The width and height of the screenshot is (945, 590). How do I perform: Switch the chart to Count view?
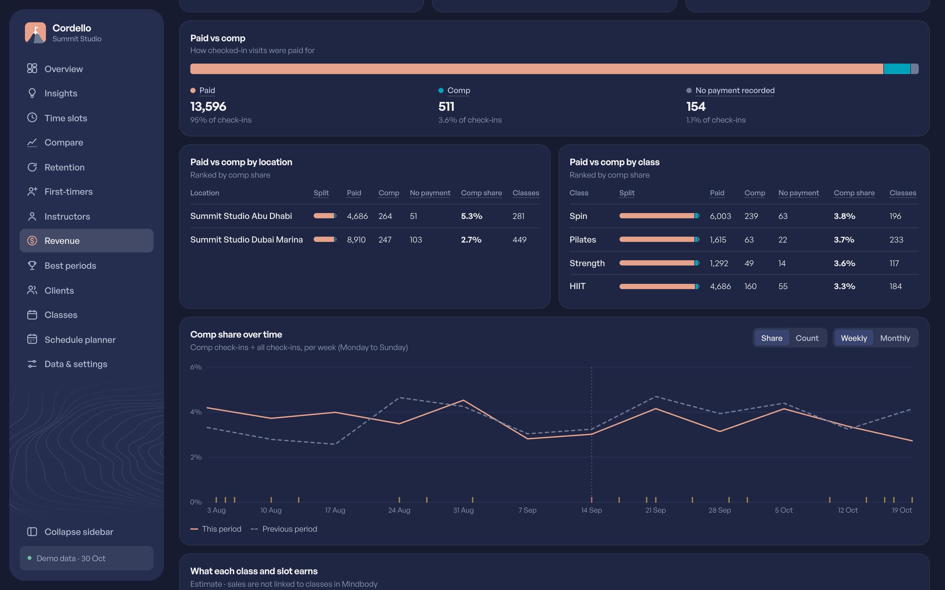point(807,338)
